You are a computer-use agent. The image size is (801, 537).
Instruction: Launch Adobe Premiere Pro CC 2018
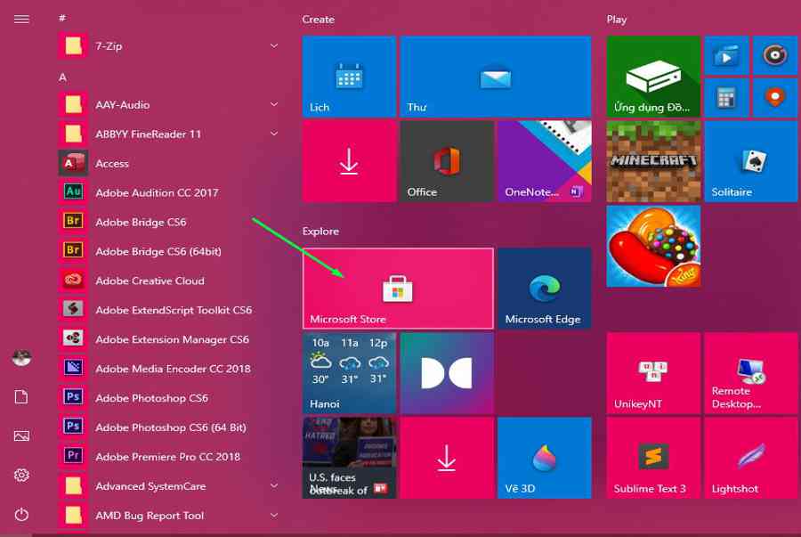tap(167, 457)
